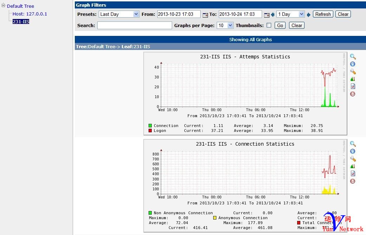366x235 pixels.
Task: Open the Presets Last Day dropdown
Action: coord(119,14)
